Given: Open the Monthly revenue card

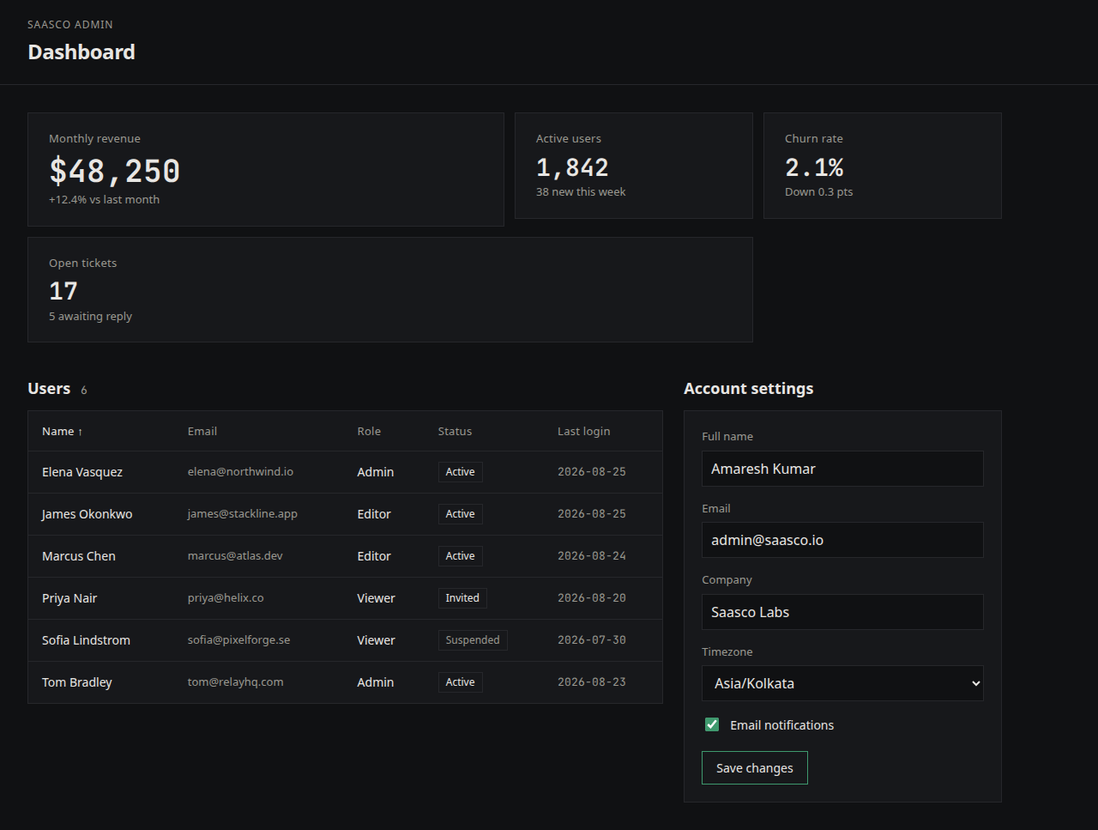Looking at the screenshot, I should click(x=266, y=169).
